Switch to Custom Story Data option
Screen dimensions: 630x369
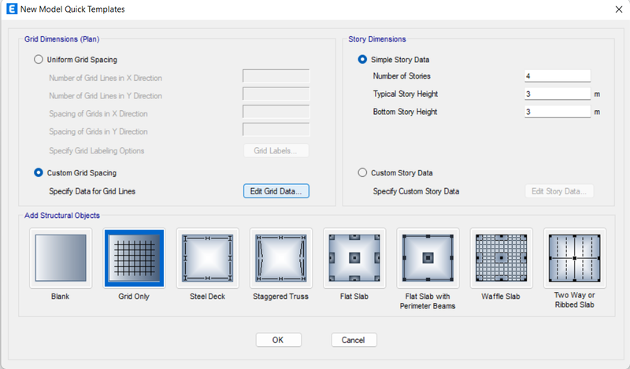click(x=362, y=172)
